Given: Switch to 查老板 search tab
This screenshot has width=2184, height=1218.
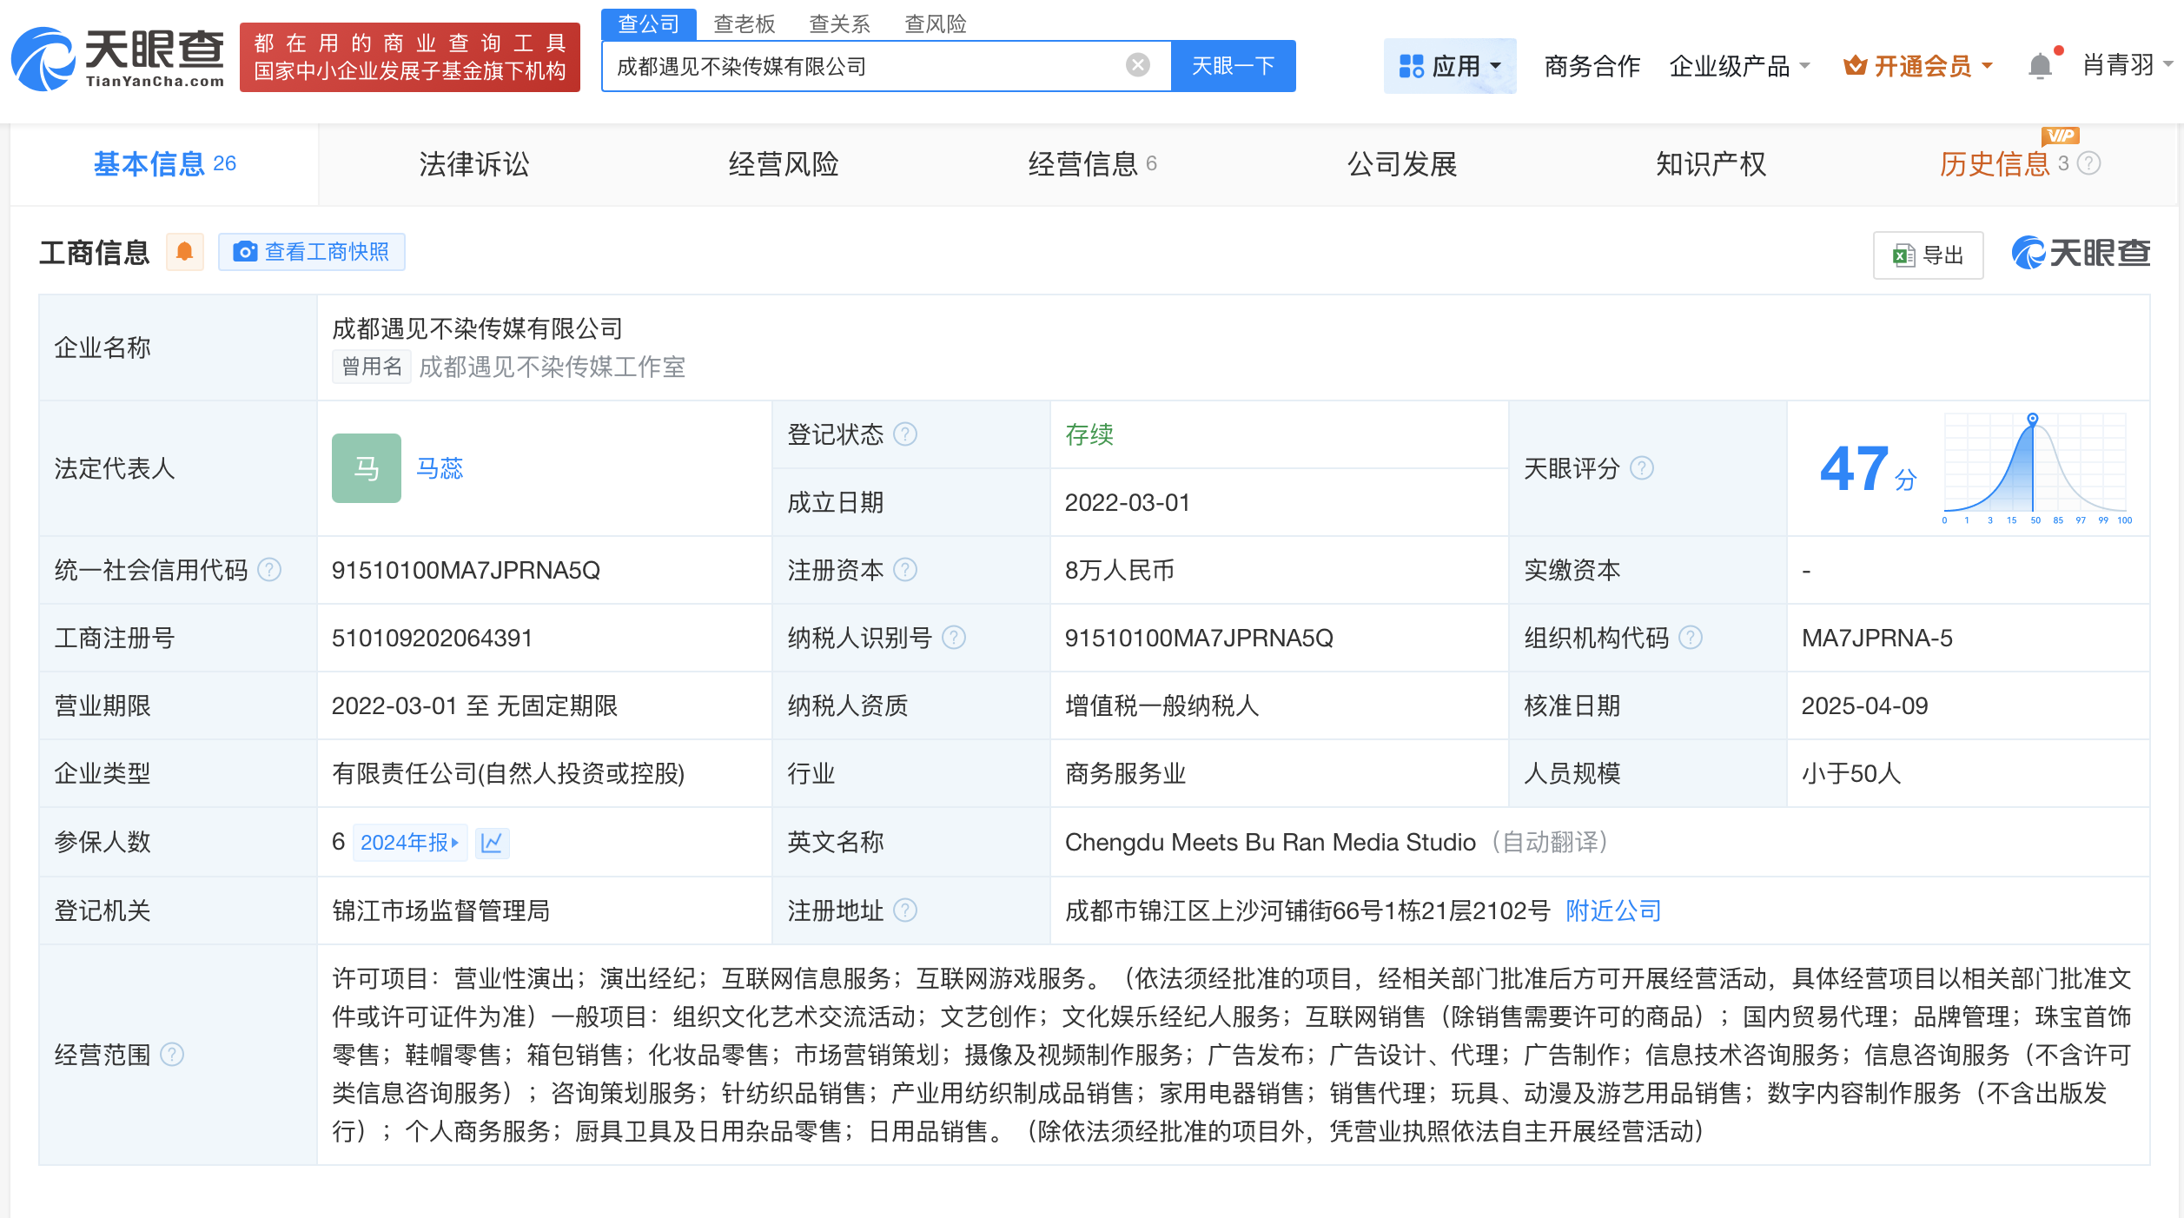Looking at the screenshot, I should (745, 23).
